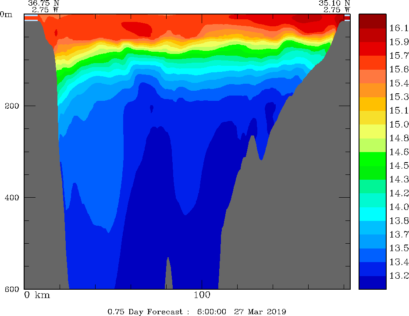Click the 36.75 N latitude label

pos(43,3)
